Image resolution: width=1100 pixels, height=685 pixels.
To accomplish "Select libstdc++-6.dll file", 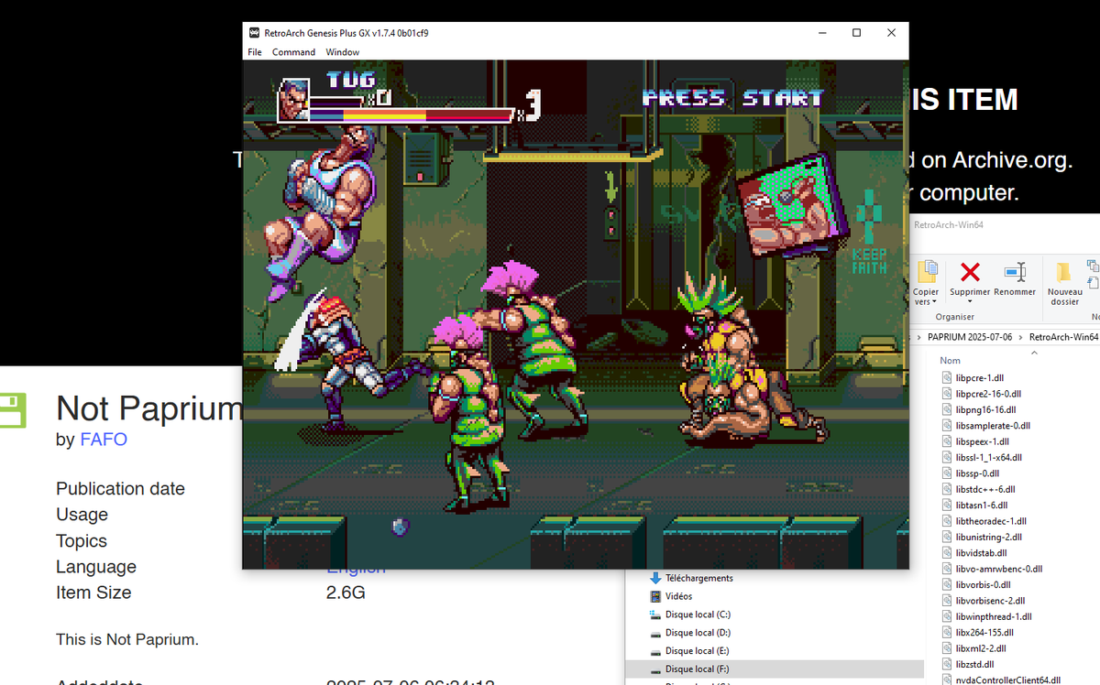I will [985, 489].
